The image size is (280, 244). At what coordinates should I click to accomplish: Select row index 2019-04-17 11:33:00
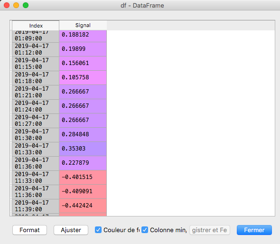click(x=36, y=178)
